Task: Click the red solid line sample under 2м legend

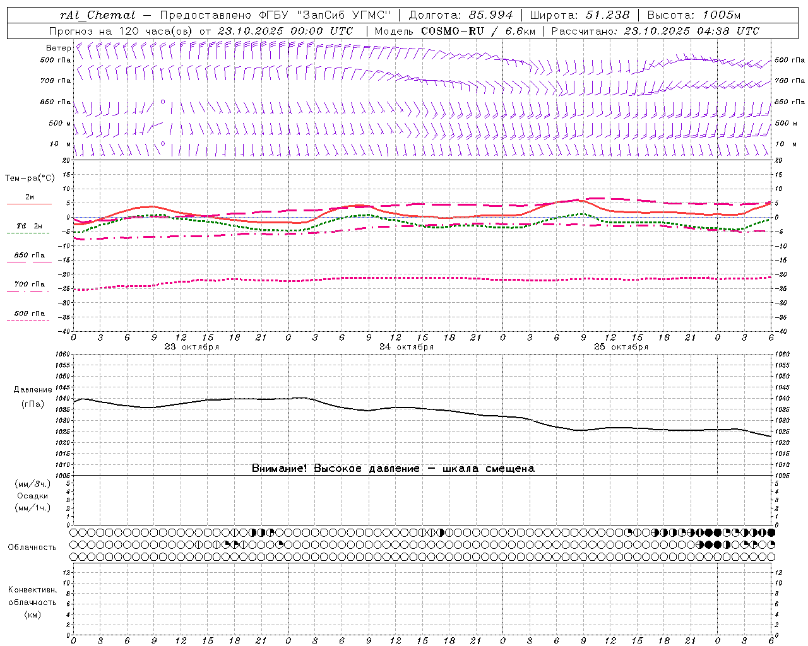Action: tap(29, 204)
